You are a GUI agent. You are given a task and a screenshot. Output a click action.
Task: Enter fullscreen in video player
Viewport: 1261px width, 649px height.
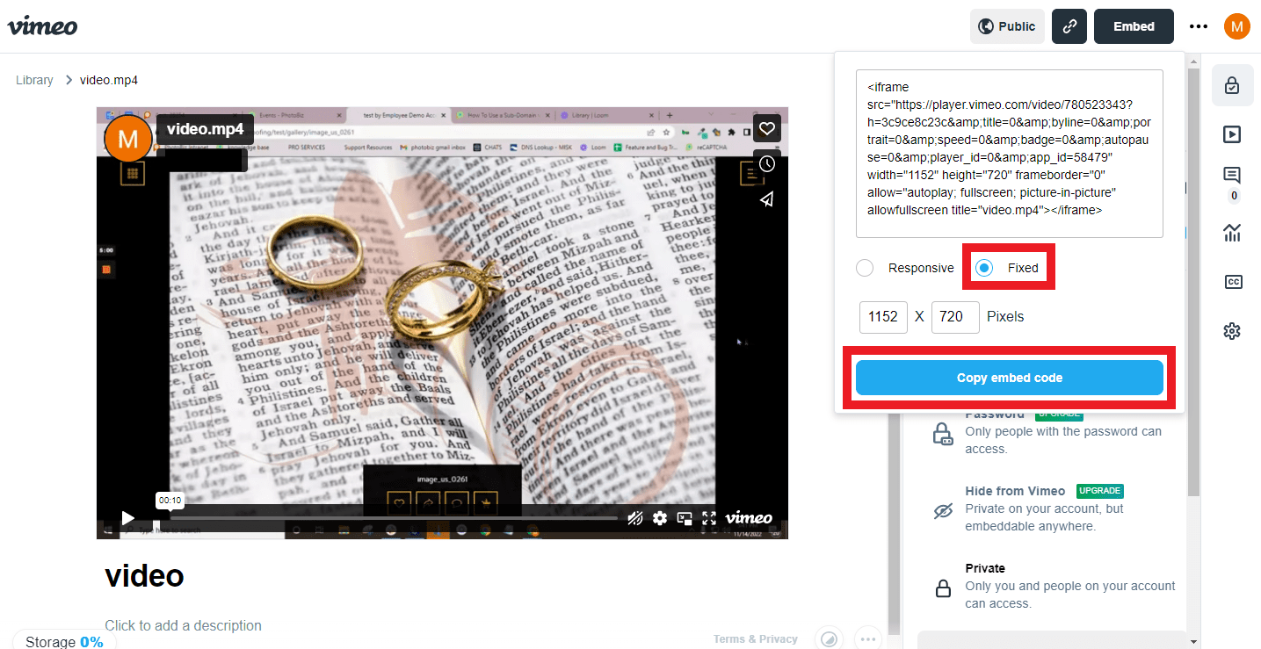(x=709, y=518)
